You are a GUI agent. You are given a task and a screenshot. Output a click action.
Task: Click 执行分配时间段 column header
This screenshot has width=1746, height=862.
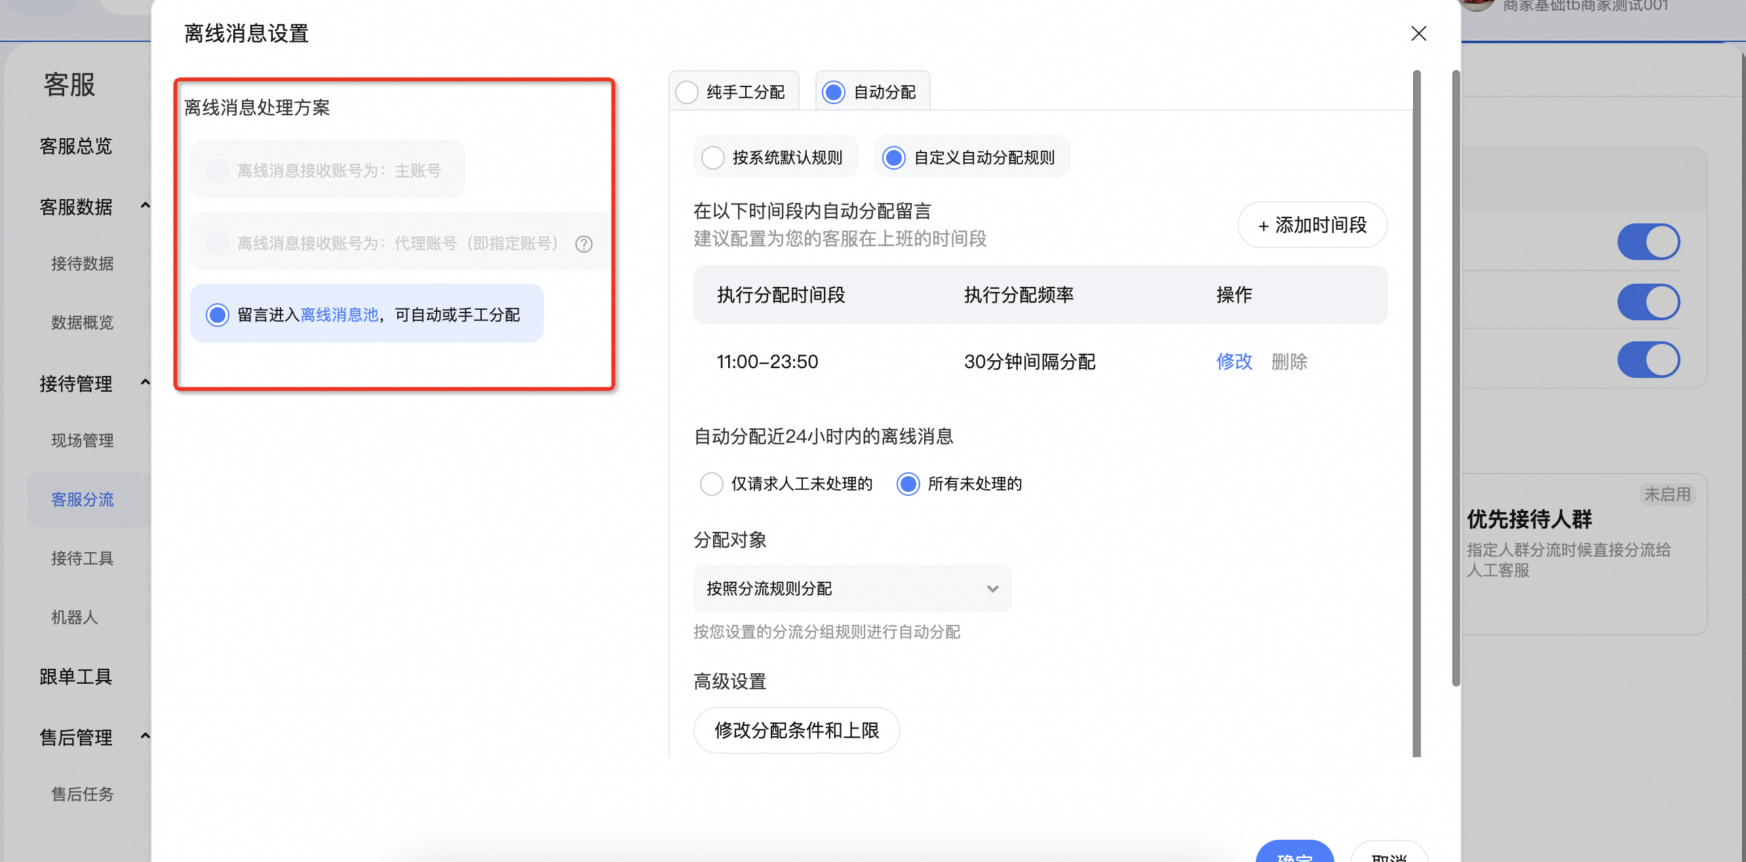pos(781,295)
